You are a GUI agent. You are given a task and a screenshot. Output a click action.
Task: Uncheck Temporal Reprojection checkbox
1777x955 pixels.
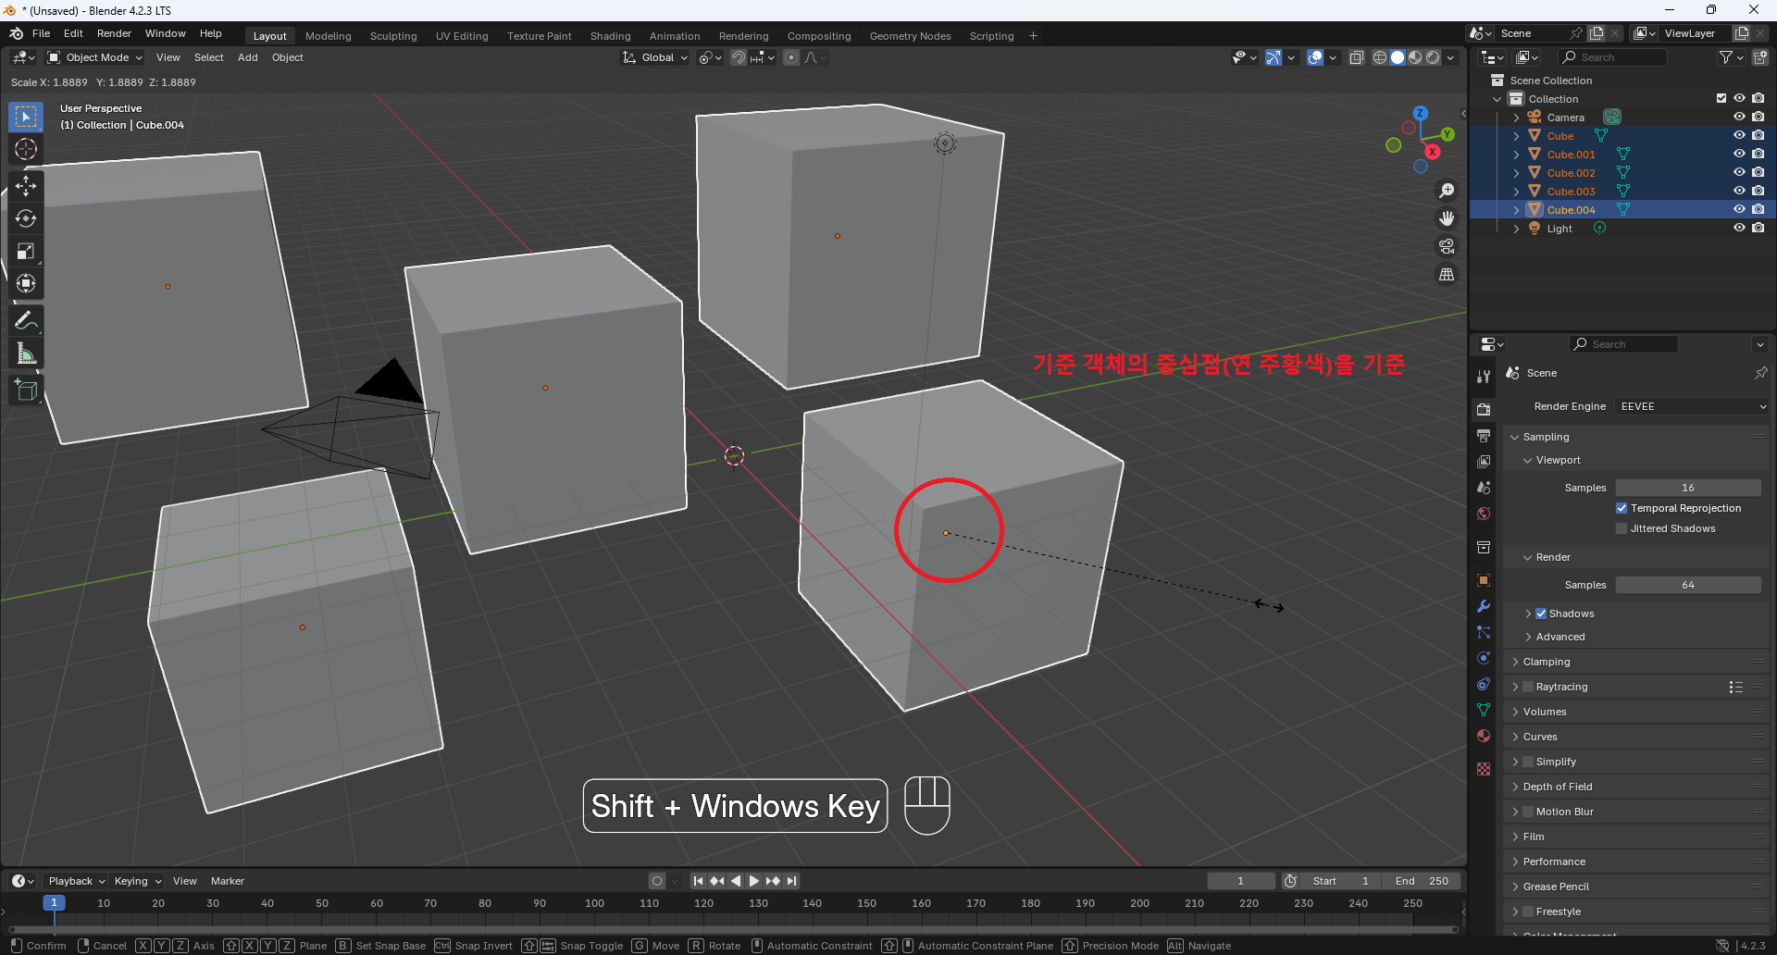point(1622,508)
